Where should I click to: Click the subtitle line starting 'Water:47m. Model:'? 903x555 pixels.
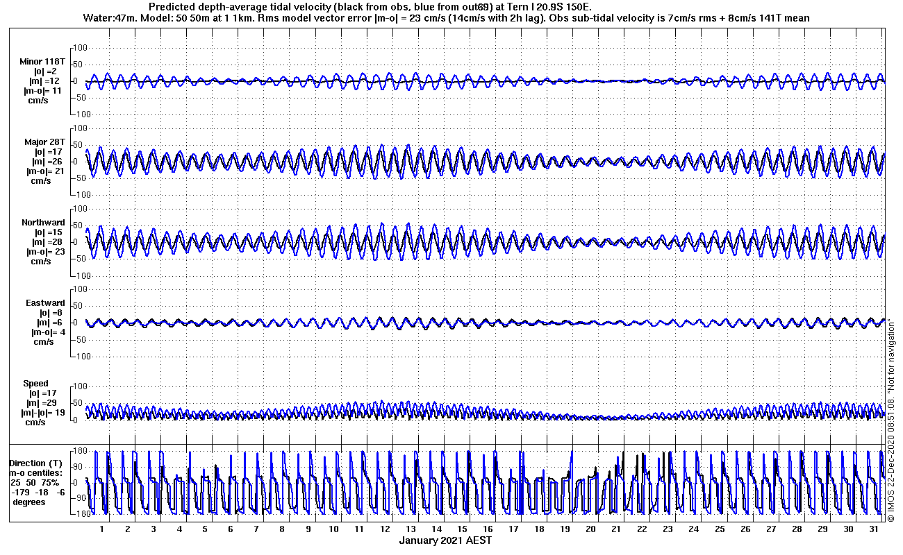coord(445,17)
